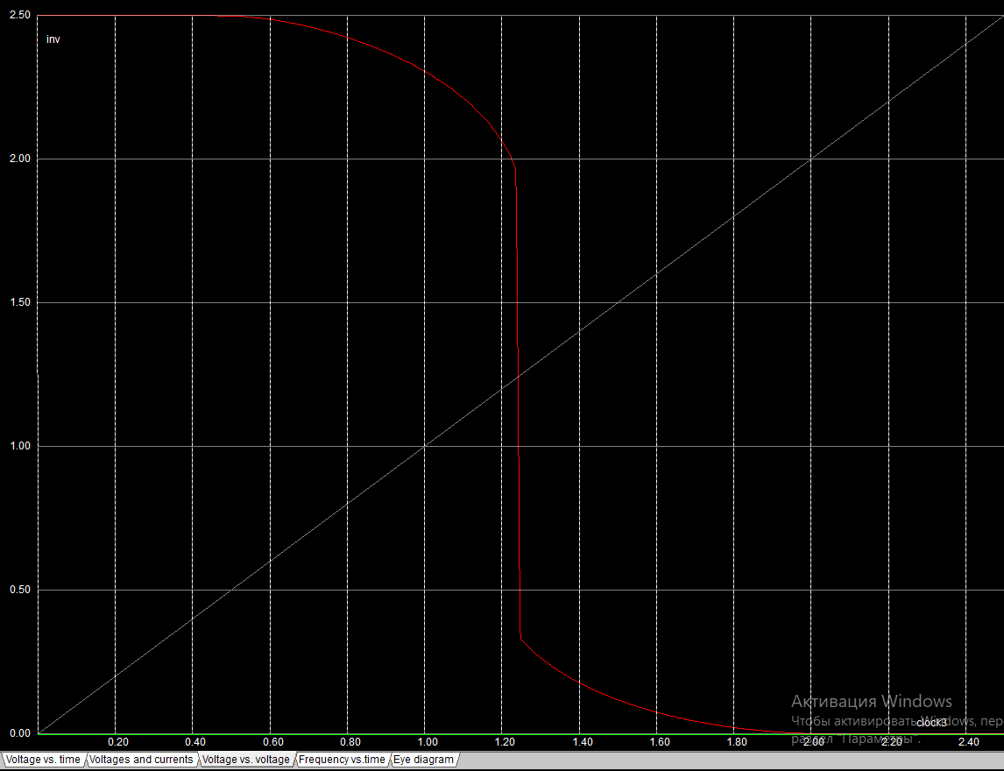Click the 0.40 x-axis value

(195, 742)
